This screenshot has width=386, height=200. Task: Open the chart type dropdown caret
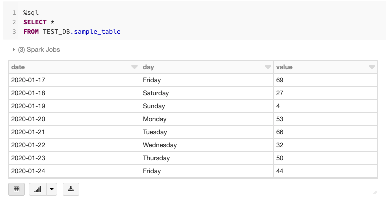tap(52, 189)
